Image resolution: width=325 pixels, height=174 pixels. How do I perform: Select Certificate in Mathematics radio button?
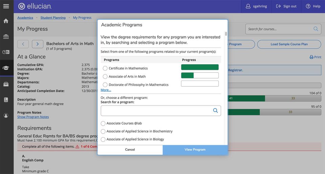click(x=105, y=68)
